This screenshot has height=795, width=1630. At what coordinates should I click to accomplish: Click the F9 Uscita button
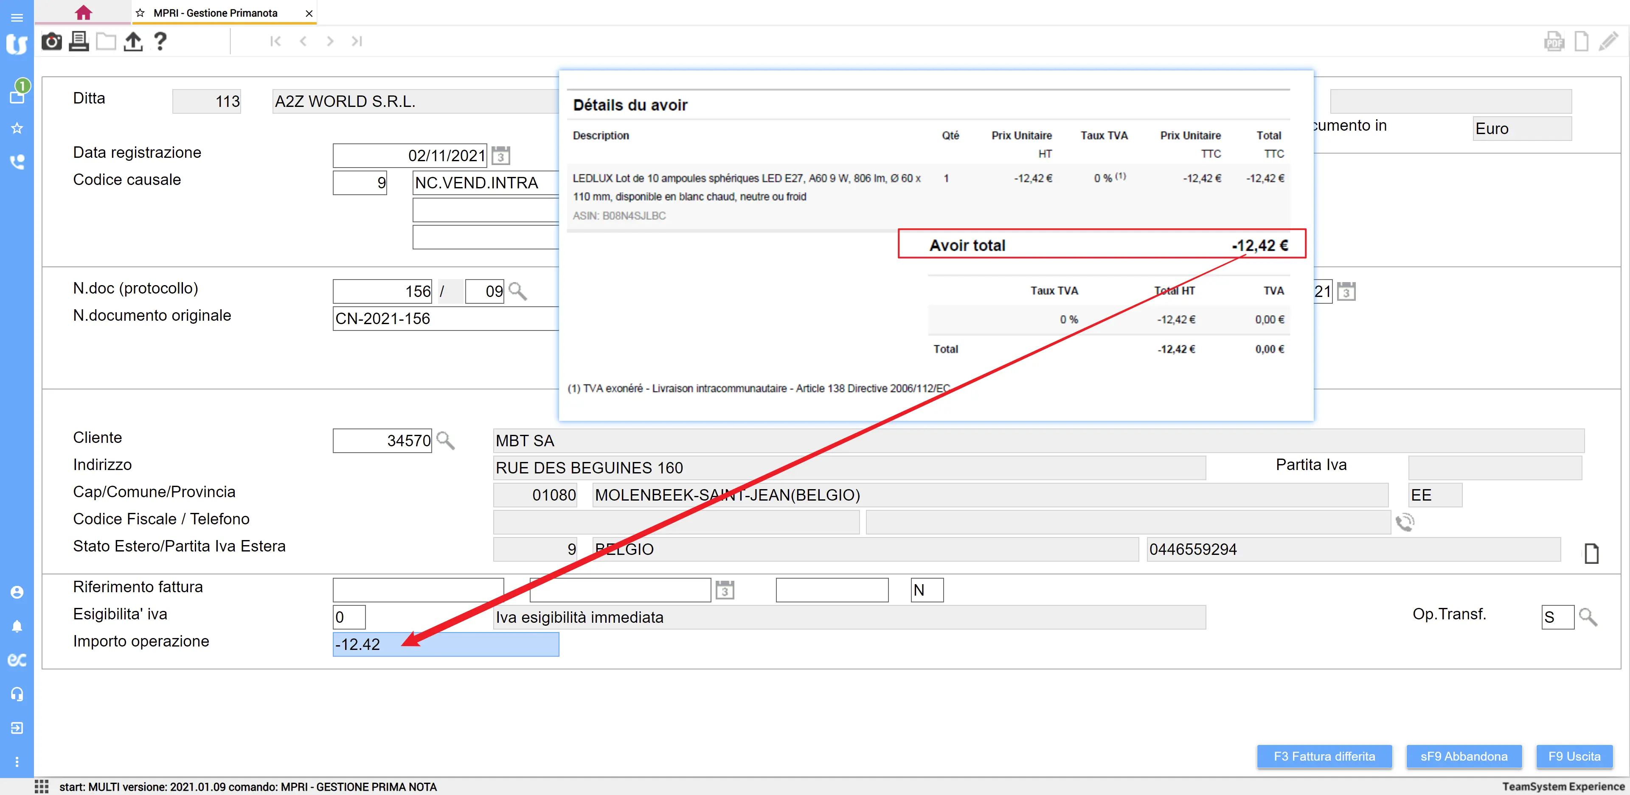1574,756
